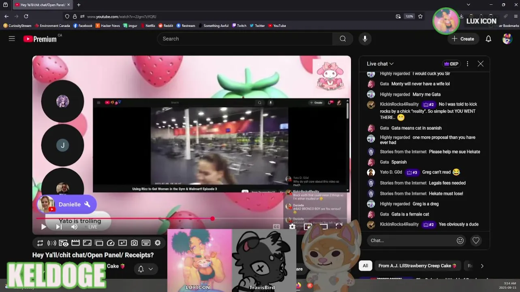Open the Something Awful bookmark
This screenshot has width=520, height=292.
click(x=213, y=26)
